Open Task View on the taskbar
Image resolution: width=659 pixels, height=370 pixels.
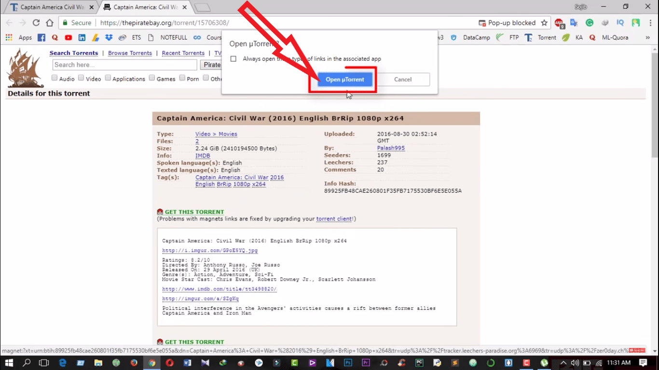pos(44,363)
